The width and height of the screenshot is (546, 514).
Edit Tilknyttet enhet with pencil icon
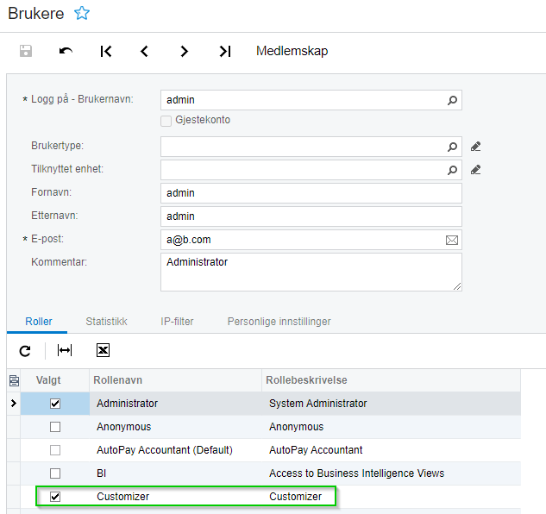475,170
